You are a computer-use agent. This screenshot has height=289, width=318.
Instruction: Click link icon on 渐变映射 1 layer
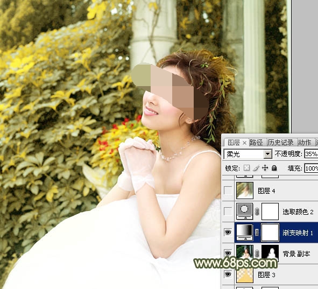tap(257, 232)
